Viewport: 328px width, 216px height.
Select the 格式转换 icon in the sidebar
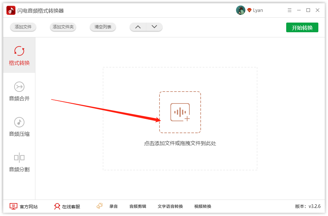19,51
